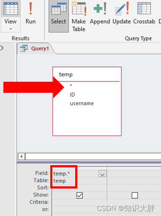Image resolution: width=161 pixels, height=216 pixels.
Task: Choose the Crosstab query type
Action: click(x=144, y=14)
